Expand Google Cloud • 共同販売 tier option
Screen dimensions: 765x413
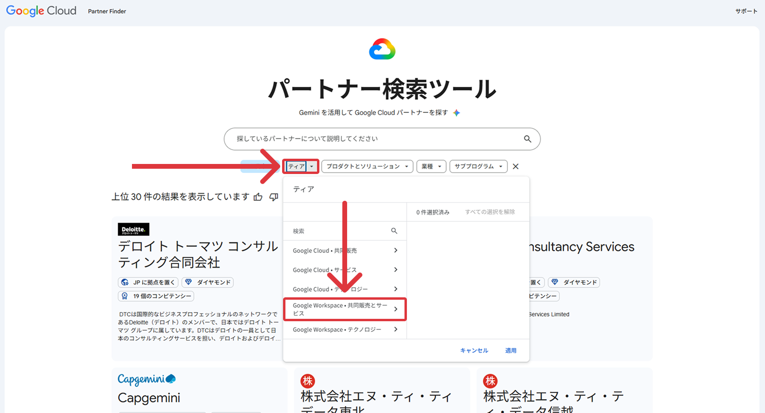pos(345,250)
